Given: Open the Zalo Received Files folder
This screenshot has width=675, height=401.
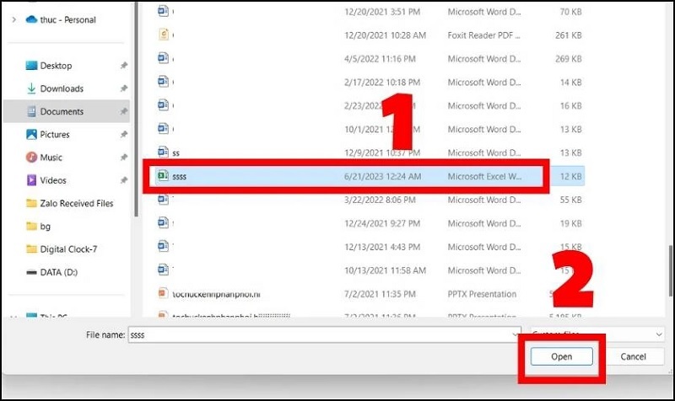Looking at the screenshot, I should pyautogui.click(x=76, y=203).
